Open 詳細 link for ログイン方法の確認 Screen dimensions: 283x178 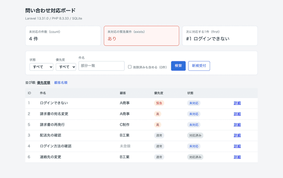coord(237,146)
